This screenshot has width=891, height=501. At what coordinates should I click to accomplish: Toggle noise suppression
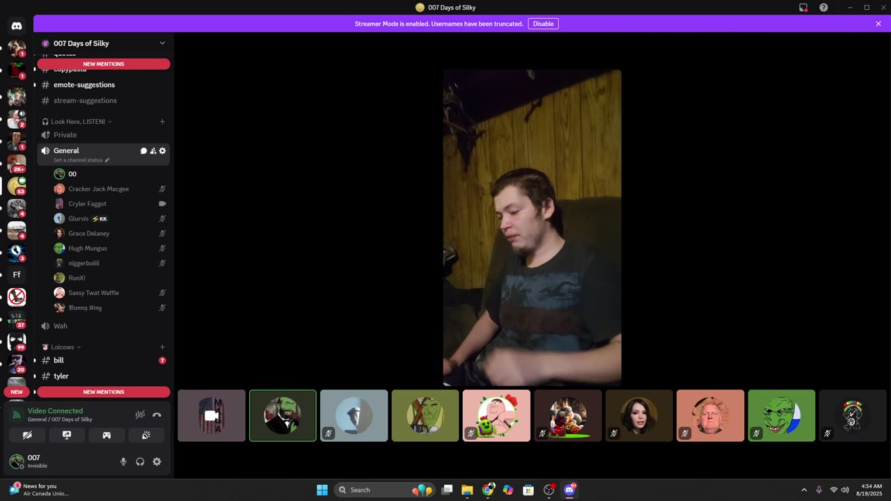point(140,415)
